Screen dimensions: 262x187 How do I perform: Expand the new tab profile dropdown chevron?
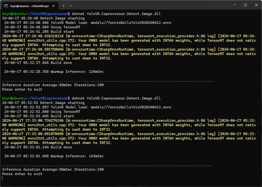[70, 5]
